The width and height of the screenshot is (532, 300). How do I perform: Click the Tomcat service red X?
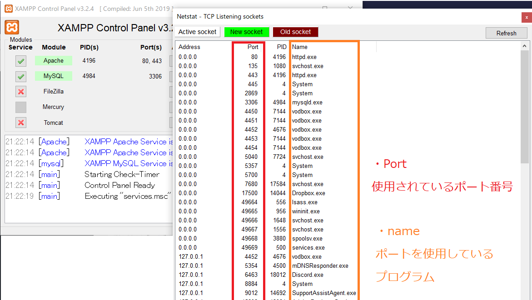pos(21,123)
